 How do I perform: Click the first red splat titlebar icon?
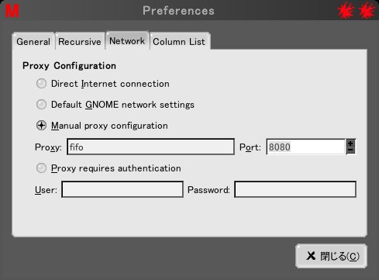pos(346,11)
